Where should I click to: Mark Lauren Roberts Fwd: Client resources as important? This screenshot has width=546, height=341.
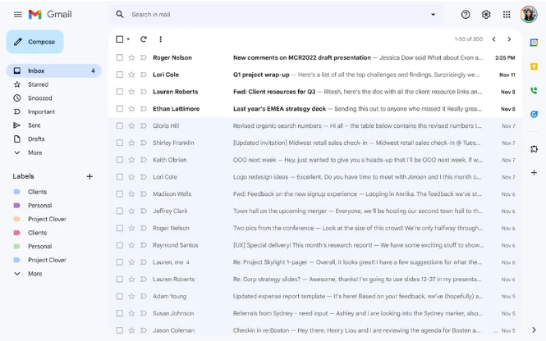tap(144, 92)
